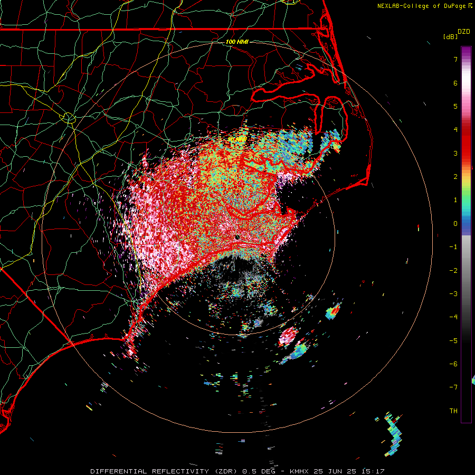This screenshot has width=475, height=475.
Task: Click the TH threshold label
Action: pos(453,411)
